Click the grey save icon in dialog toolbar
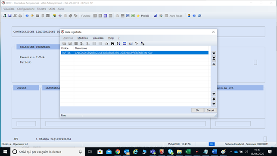Screen dimensions: 277x156 coord(70,44)
